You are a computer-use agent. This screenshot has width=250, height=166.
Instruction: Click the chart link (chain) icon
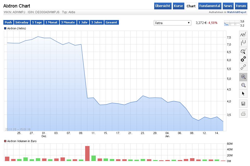(x=243, y=67)
